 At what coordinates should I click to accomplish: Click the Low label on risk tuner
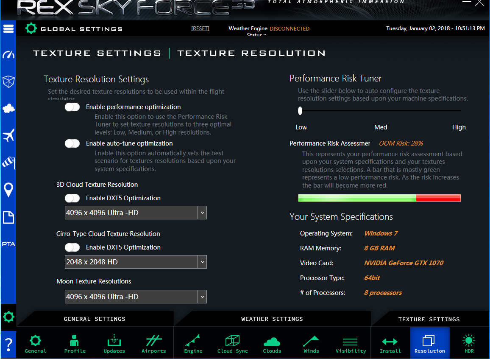pos(301,127)
